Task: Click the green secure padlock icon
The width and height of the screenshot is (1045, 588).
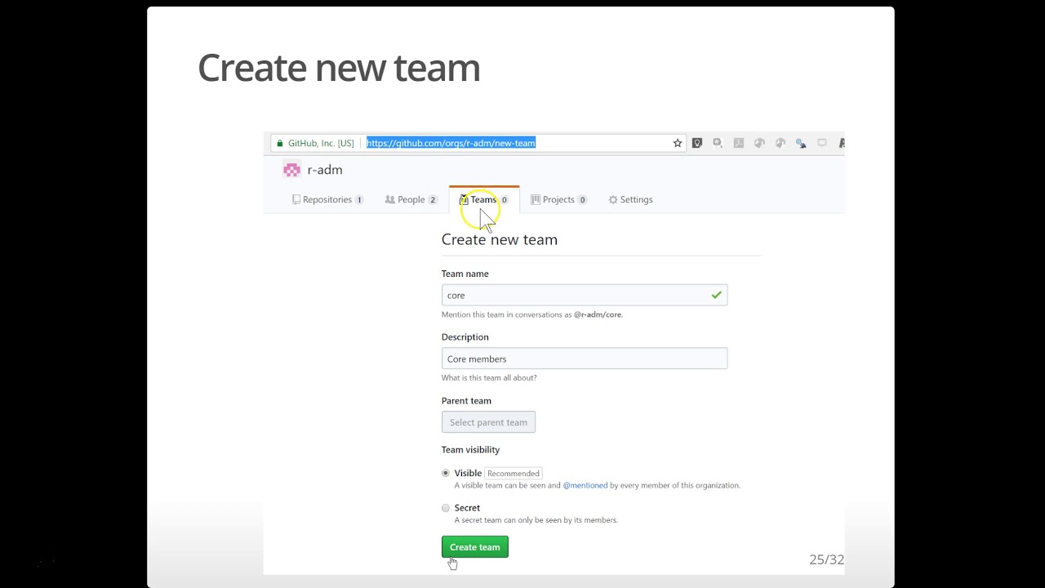Action: [x=280, y=143]
